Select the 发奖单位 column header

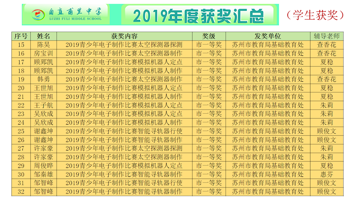pyautogui.click(x=268, y=36)
